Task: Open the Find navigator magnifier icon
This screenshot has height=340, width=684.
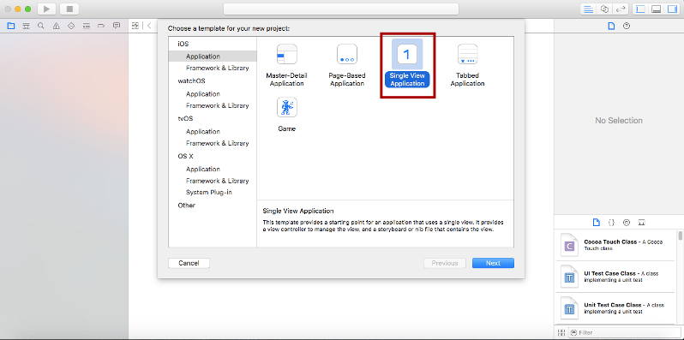Action: pyautogui.click(x=41, y=26)
